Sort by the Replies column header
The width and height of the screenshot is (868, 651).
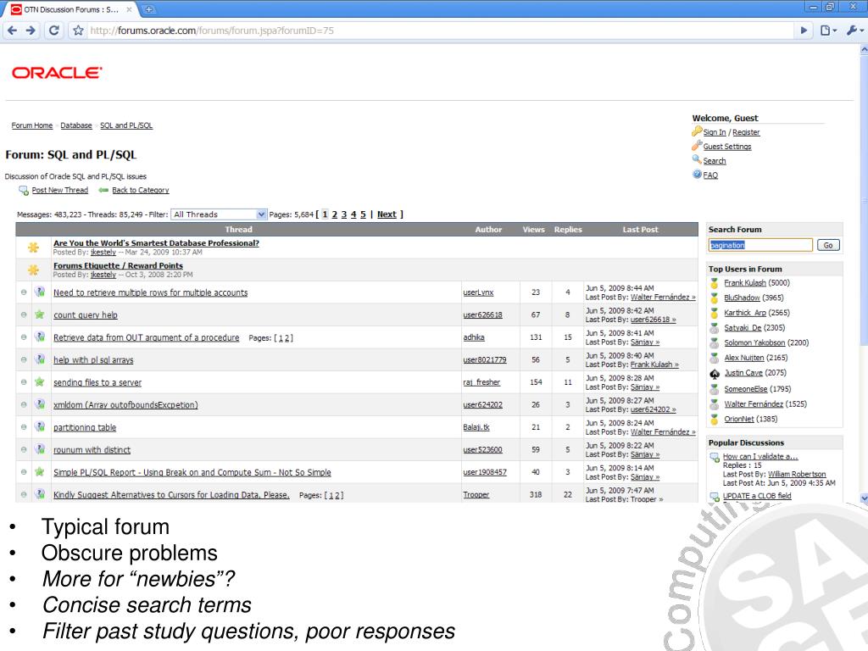point(568,229)
